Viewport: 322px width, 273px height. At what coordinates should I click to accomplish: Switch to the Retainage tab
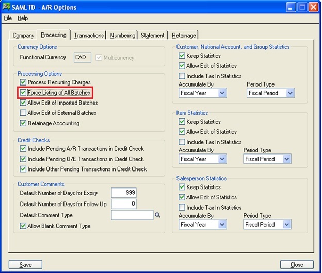[x=184, y=36]
